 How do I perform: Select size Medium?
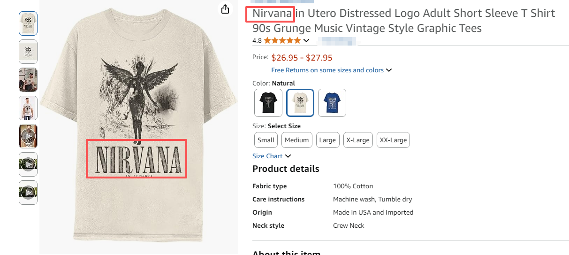[297, 140]
